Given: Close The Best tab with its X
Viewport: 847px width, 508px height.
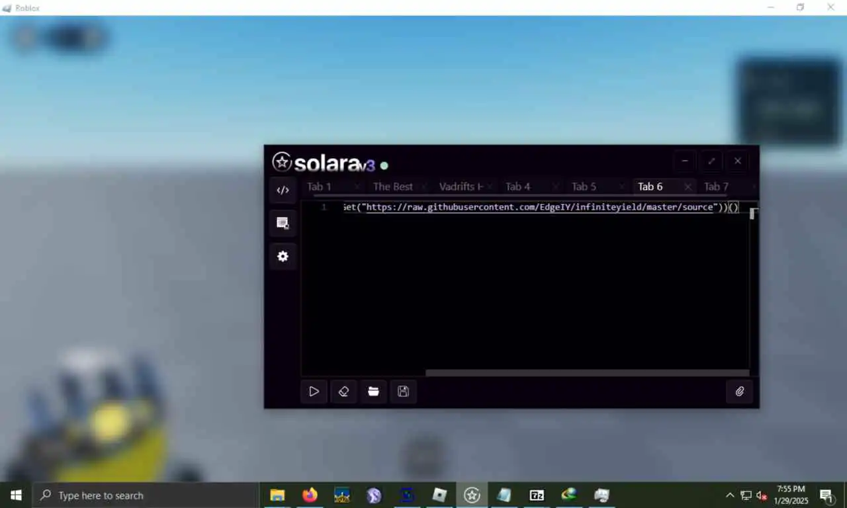Looking at the screenshot, I should click(x=423, y=187).
